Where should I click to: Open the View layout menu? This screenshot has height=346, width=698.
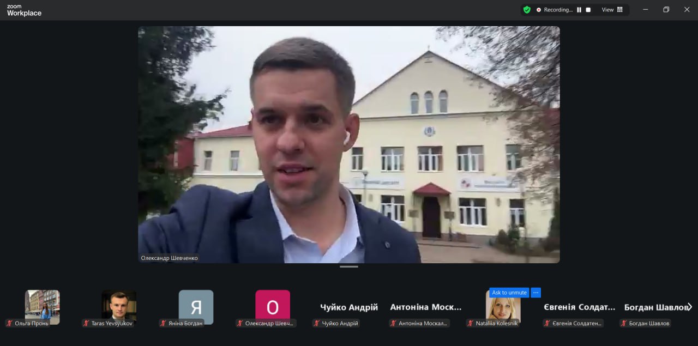click(x=612, y=10)
